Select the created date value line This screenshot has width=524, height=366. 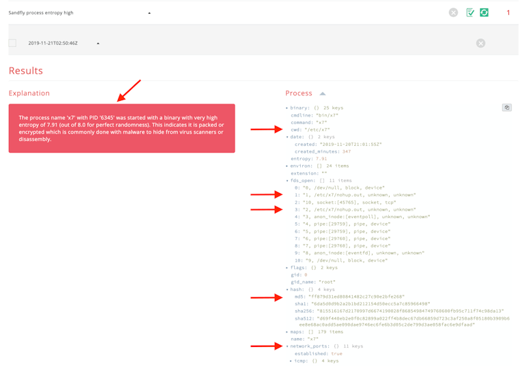pos(338,144)
